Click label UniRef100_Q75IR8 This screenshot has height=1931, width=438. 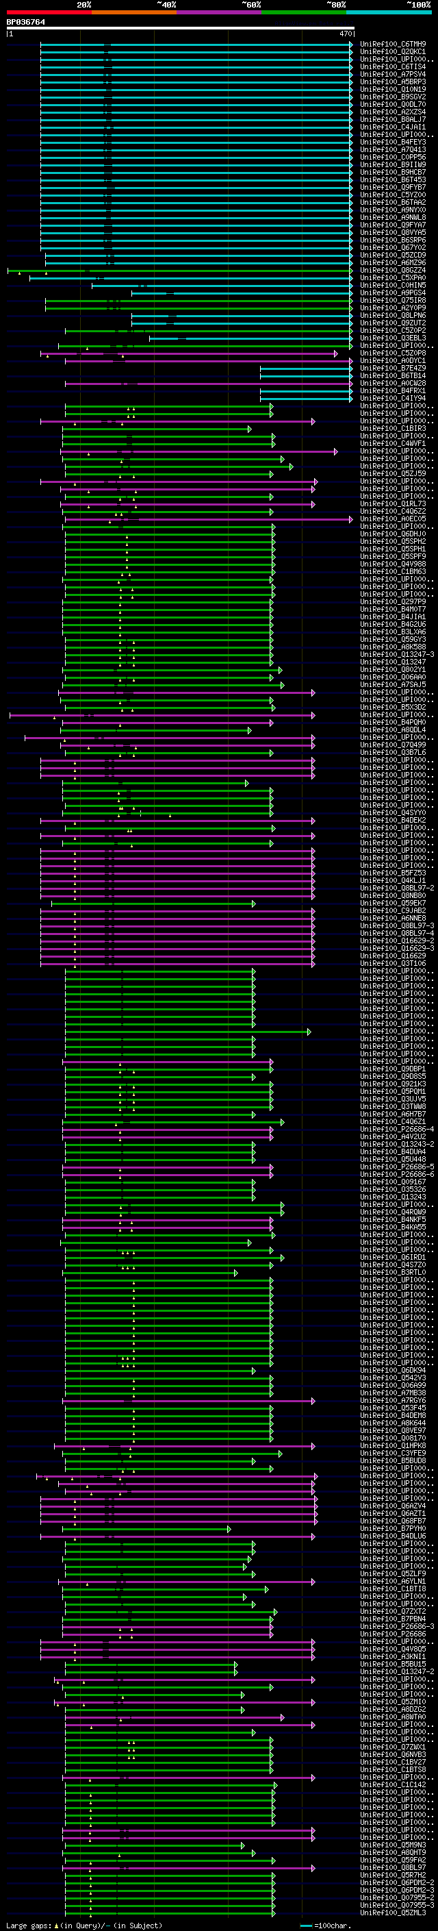point(393,301)
